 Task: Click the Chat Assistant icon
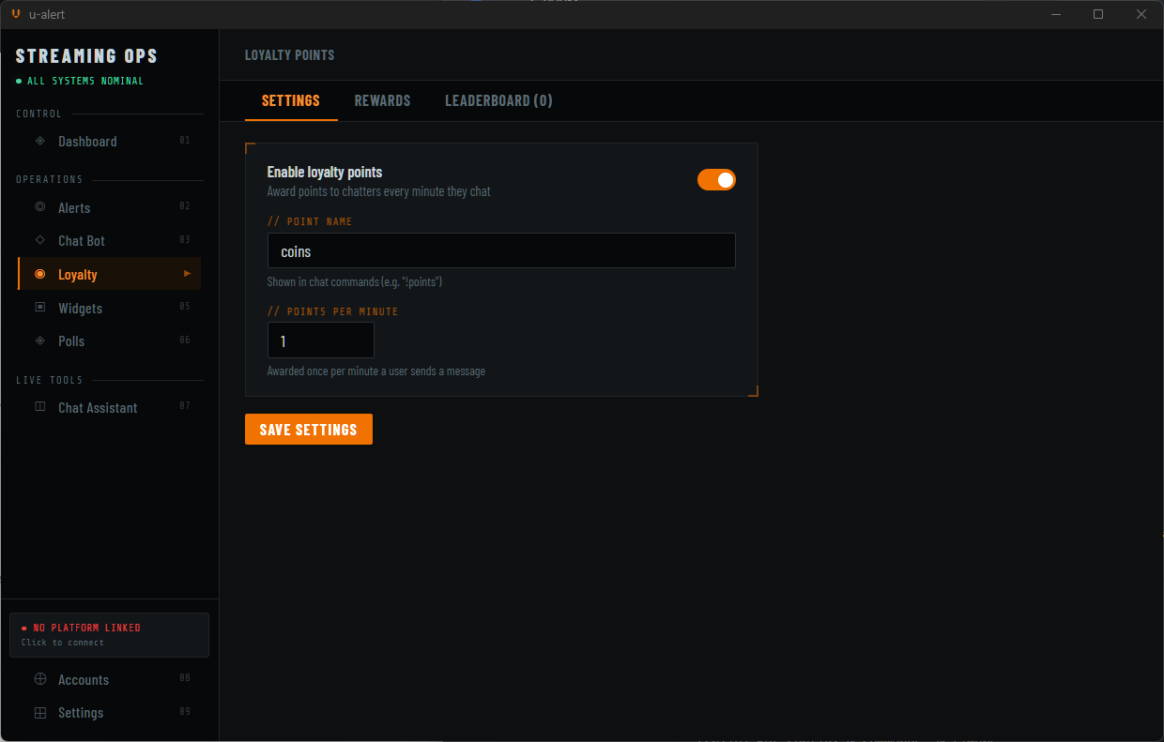coord(39,407)
